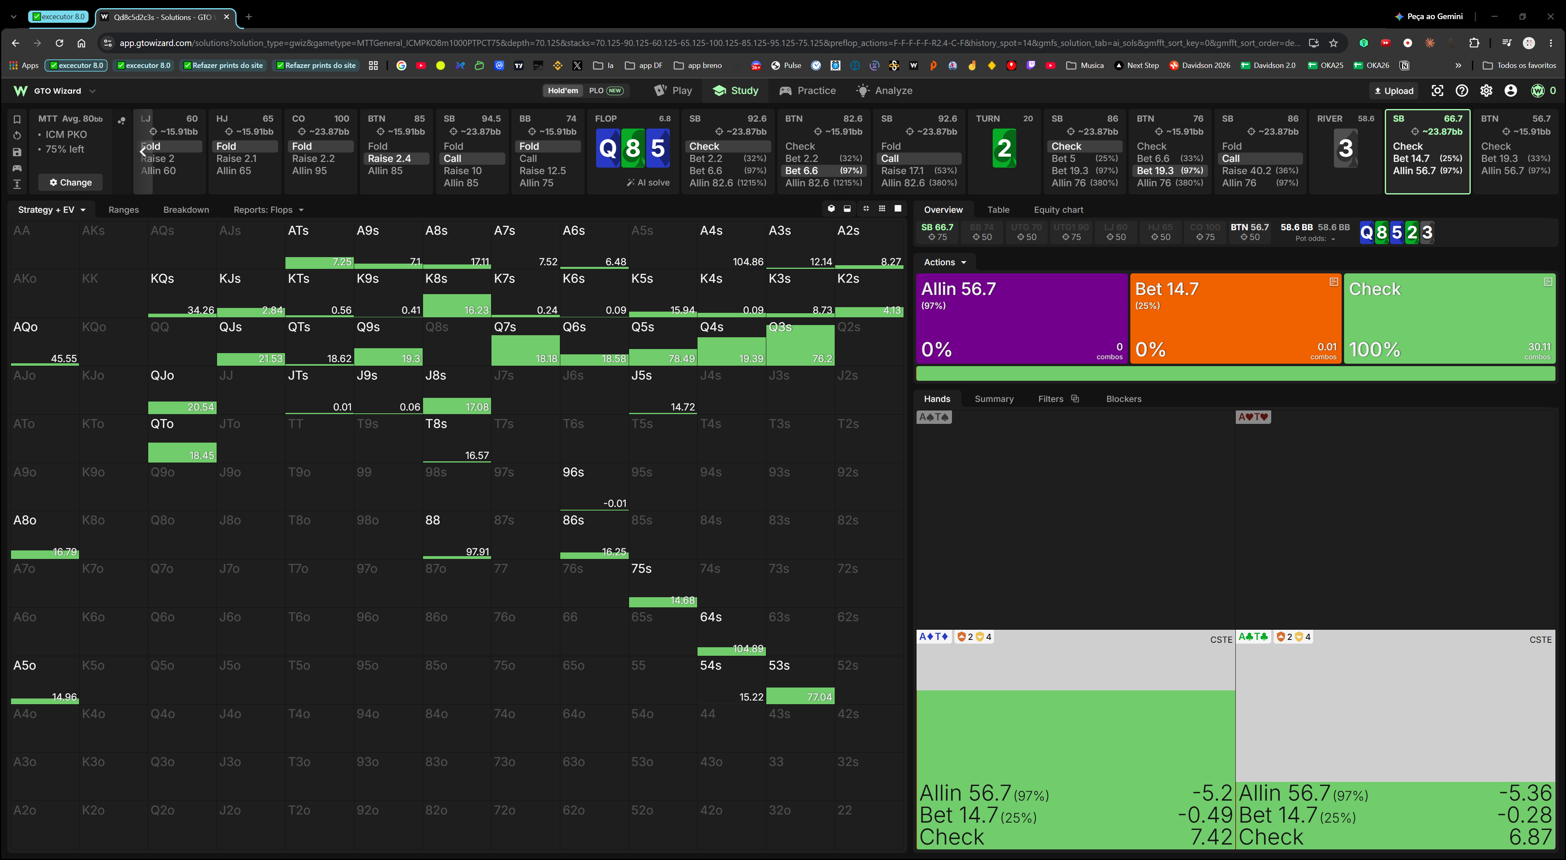1566x860 pixels.
Task: Open the Analyze tab in the top navigation
Action: tap(884, 90)
